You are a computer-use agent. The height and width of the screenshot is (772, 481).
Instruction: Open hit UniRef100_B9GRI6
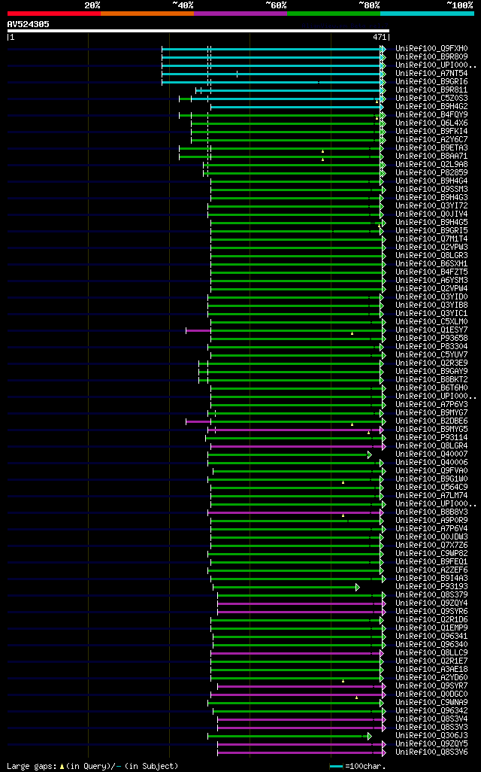coord(431,82)
